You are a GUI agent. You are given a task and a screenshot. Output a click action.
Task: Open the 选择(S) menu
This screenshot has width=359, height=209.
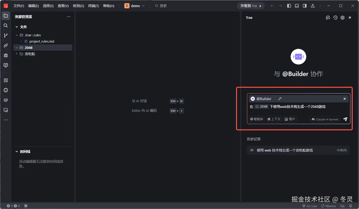point(48,6)
